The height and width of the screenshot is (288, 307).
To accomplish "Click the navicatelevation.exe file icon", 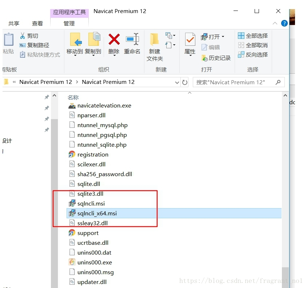I will point(72,106).
